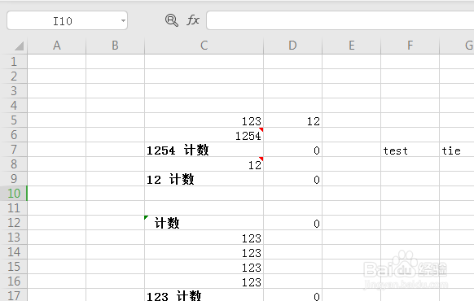This screenshot has height=301, width=474.
Task: Expand the Name Box dropdown arrow
Action: 123,21
